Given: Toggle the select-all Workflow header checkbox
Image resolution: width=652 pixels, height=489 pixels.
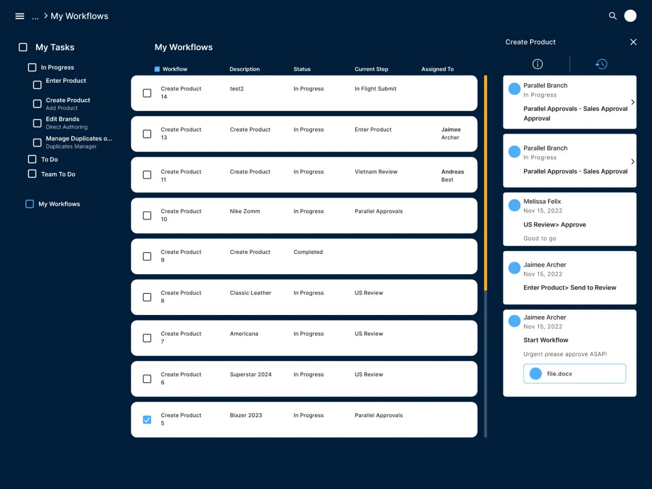Looking at the screenshot, I should (x=157, y=69).
